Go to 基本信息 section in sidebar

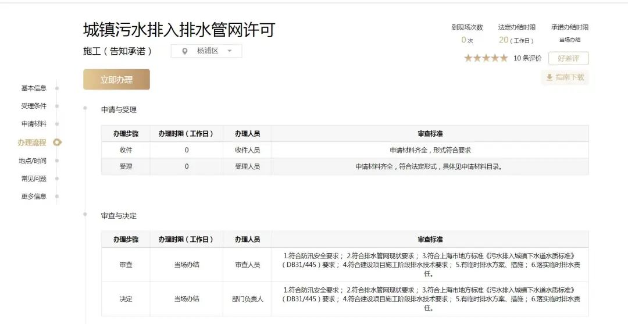point(34,88)
